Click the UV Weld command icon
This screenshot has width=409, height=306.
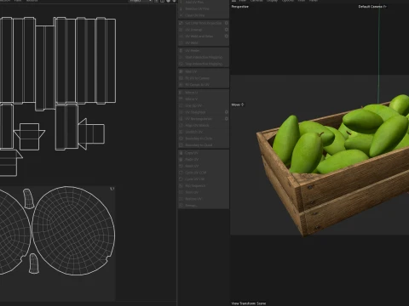tap(181, 42)
